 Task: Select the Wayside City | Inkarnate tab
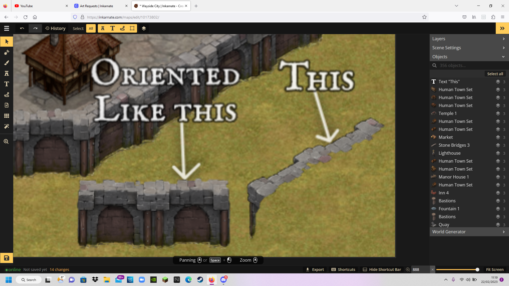tap(161, 6)
